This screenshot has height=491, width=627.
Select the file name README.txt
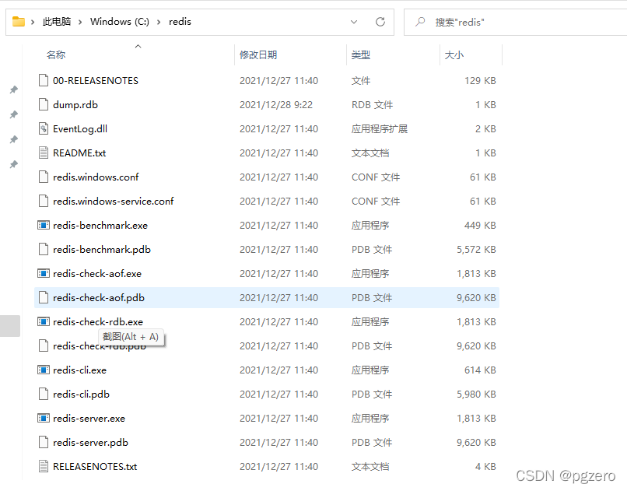79,153
